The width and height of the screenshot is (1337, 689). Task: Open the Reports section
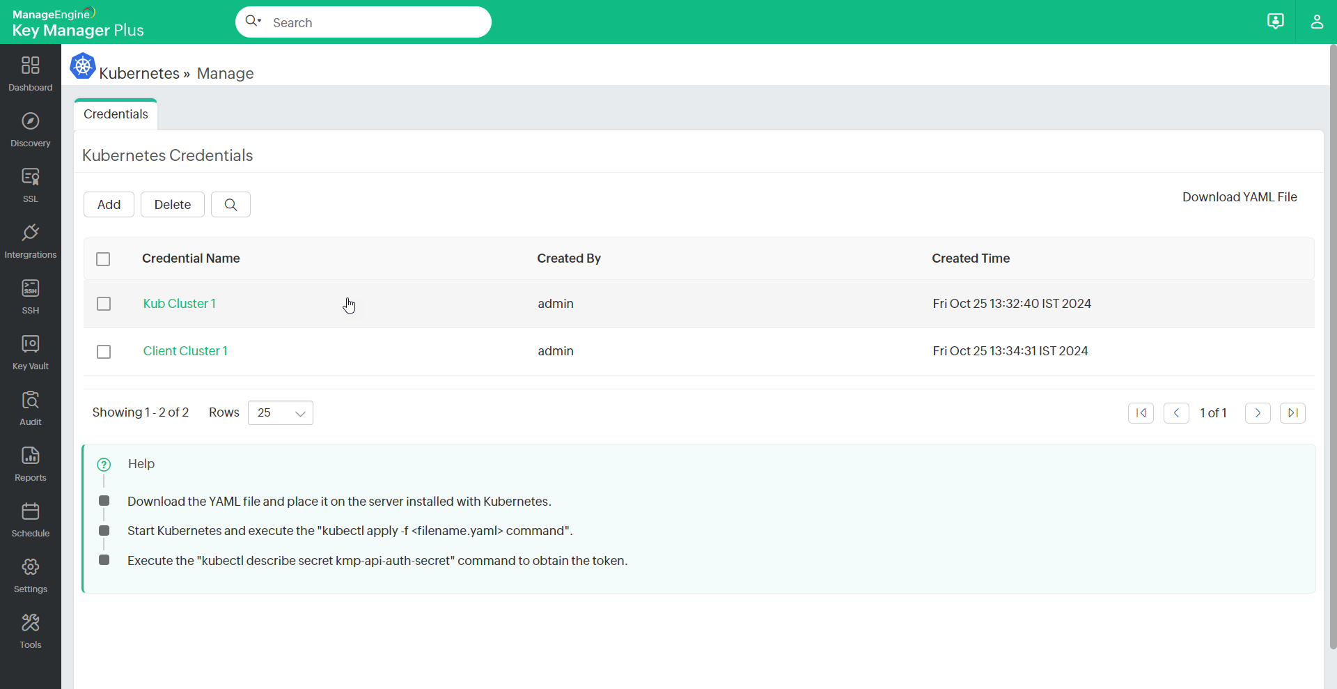click(x=30, y=463)
